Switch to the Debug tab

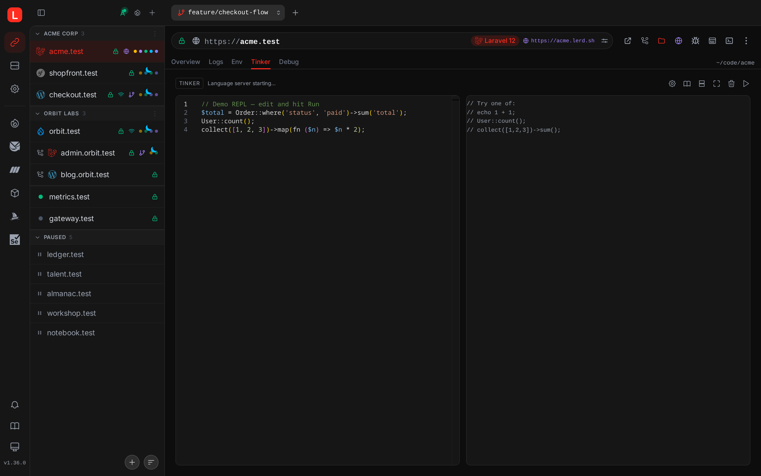tap(289, 62)
